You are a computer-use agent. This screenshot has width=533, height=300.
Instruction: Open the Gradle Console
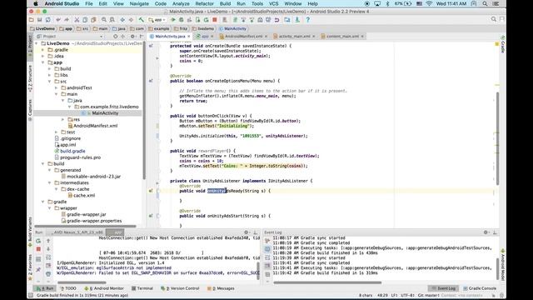(x=480, y=288)
